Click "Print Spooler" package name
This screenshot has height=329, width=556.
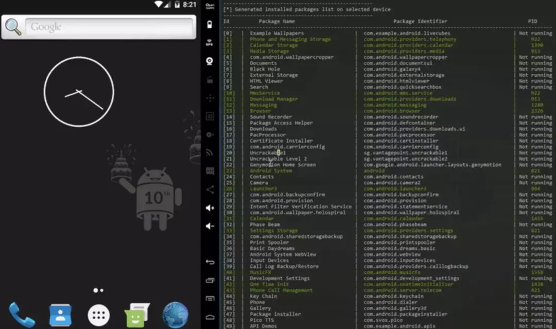click(x=269, y=243)
